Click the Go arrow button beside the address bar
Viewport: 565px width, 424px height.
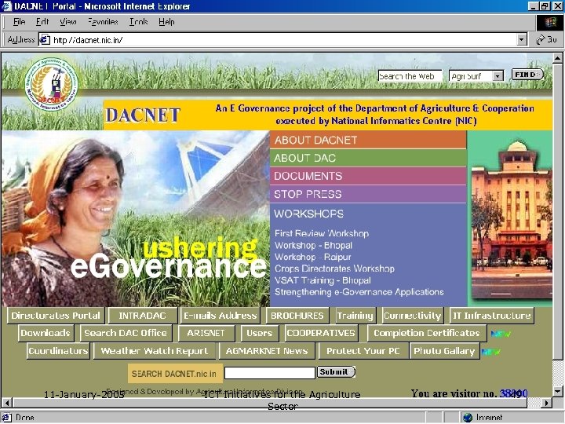tap(547, 39)
